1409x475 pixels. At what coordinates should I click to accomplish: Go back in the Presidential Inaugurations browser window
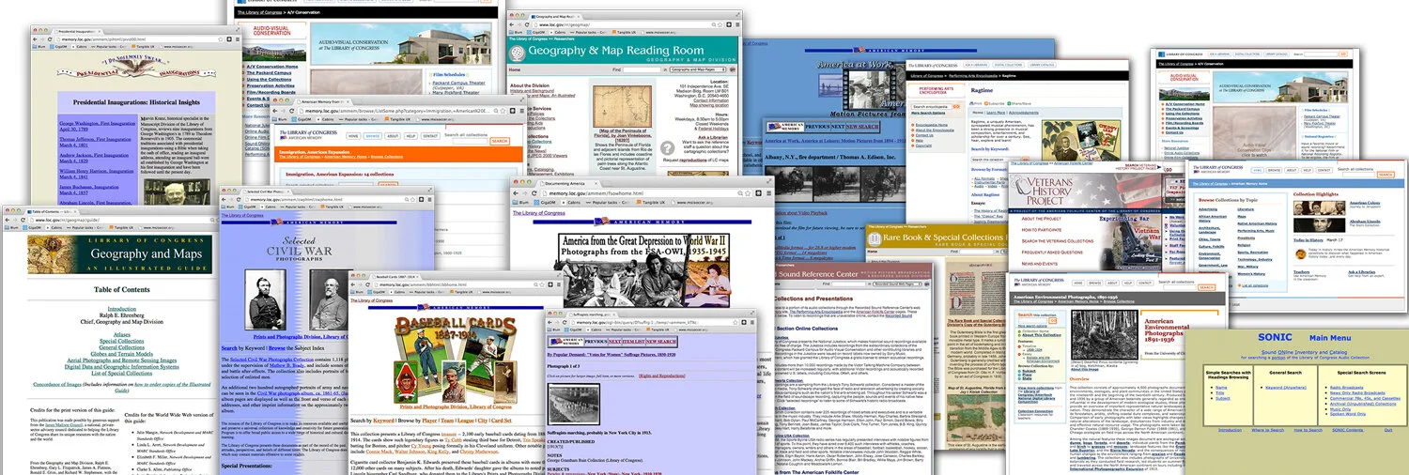pyautogui.click(x=35, y=39)
